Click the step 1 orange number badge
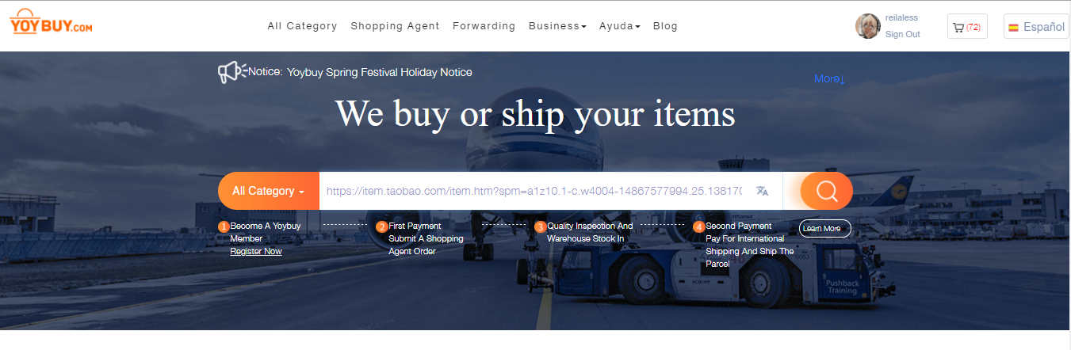 224,226
